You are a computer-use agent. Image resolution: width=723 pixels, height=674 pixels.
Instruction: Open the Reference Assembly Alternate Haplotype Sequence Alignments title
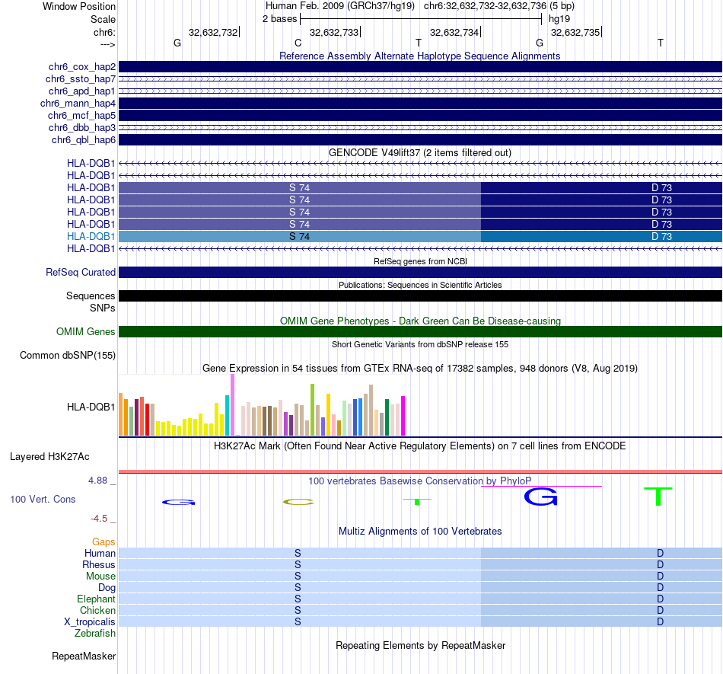click(x=419, y=56)
